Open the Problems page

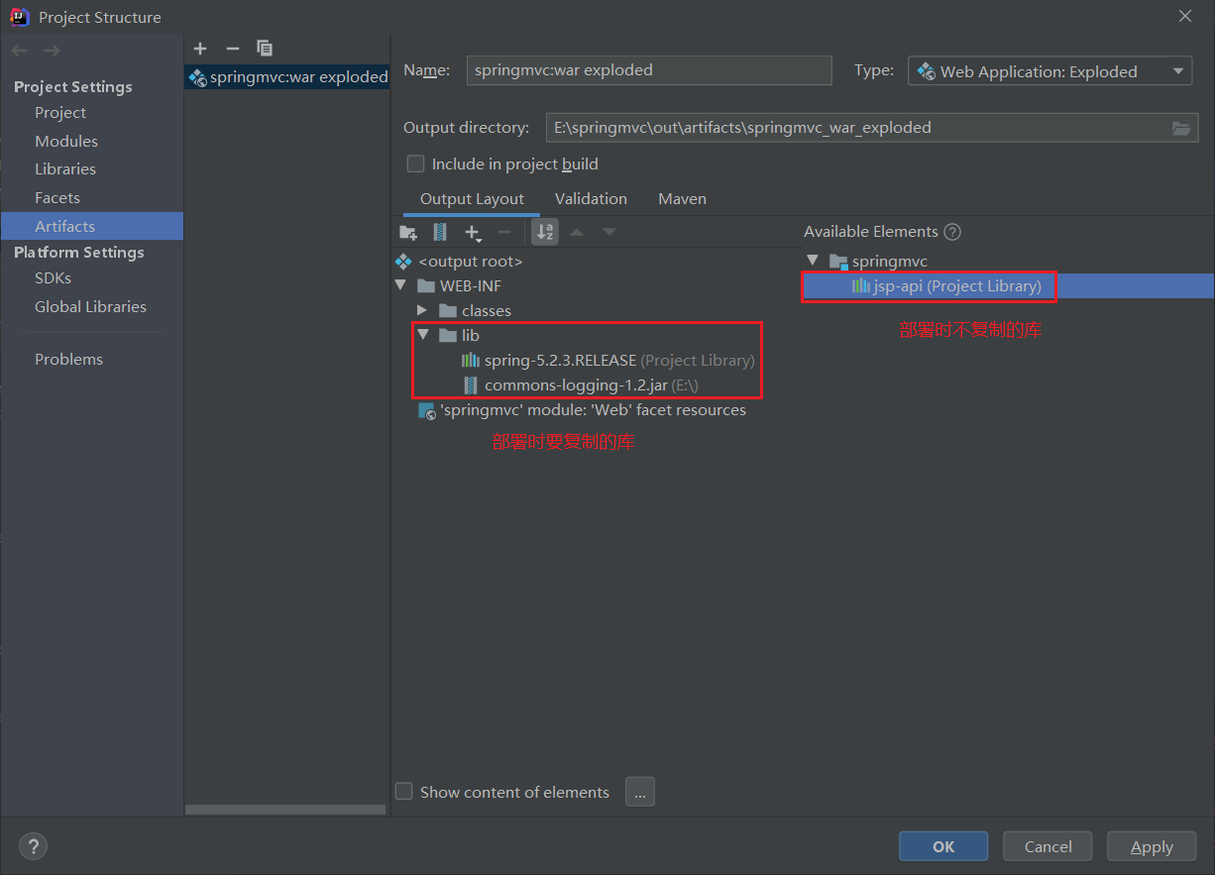pyautogui.click(x=68, y=359)
